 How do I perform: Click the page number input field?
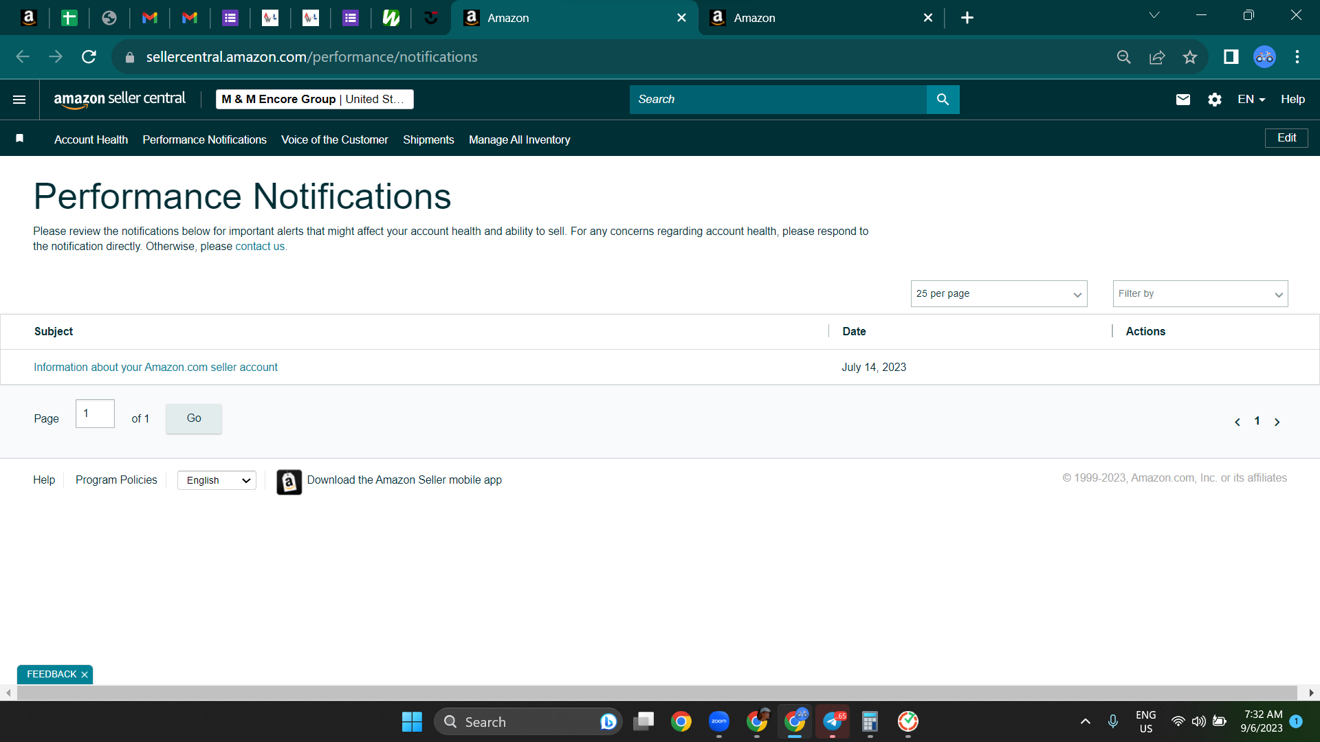(x=95, y=414)
